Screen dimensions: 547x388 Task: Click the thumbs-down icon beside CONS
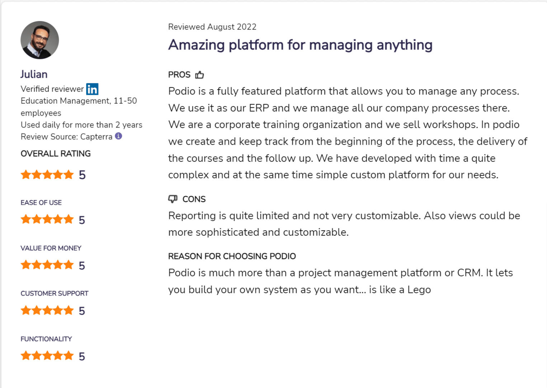tap(173, 199)
